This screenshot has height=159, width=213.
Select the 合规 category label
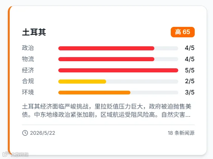point(28,81)
